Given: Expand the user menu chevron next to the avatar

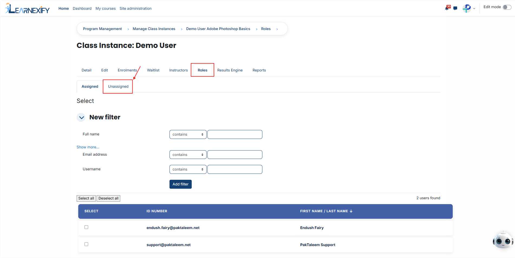Looking at the screenshot, I should click(x=474, y=9).
